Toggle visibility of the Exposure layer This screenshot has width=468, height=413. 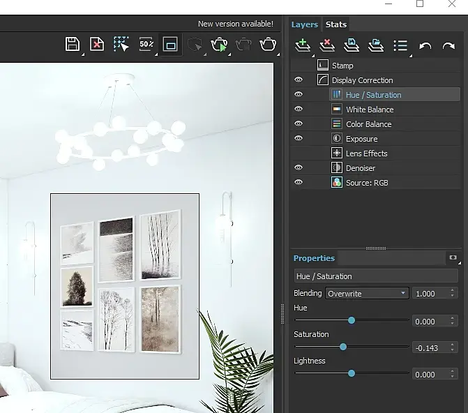point(299,139)
